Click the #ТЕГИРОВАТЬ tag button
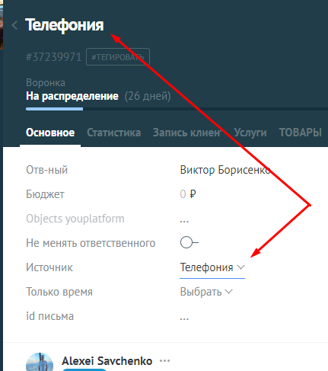The image size is (328, 371). coord(118,57)
